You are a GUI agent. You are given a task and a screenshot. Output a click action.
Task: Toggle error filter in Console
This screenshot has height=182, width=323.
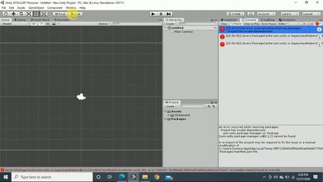point(318,24)
